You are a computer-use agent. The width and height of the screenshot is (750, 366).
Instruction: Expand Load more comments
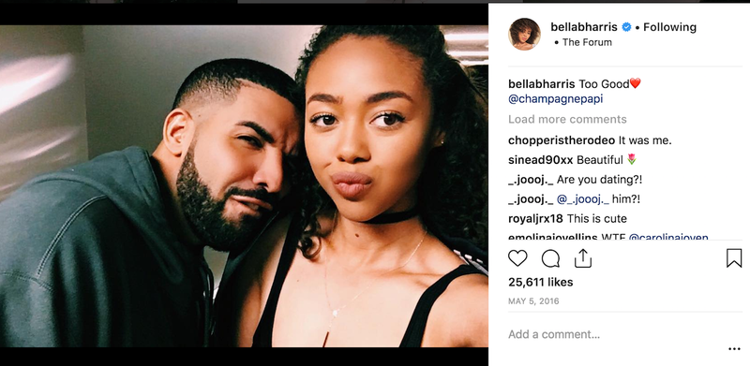(x=567, y=119)
